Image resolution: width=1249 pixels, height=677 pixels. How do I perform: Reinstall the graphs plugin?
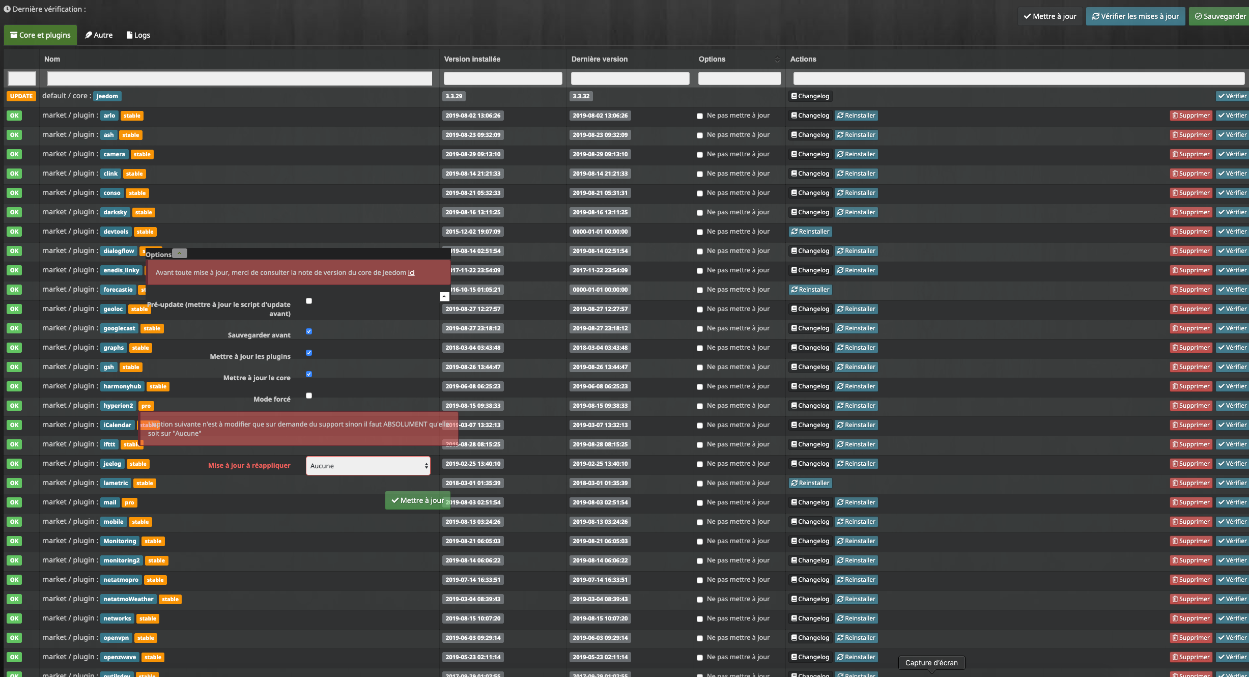856,348
